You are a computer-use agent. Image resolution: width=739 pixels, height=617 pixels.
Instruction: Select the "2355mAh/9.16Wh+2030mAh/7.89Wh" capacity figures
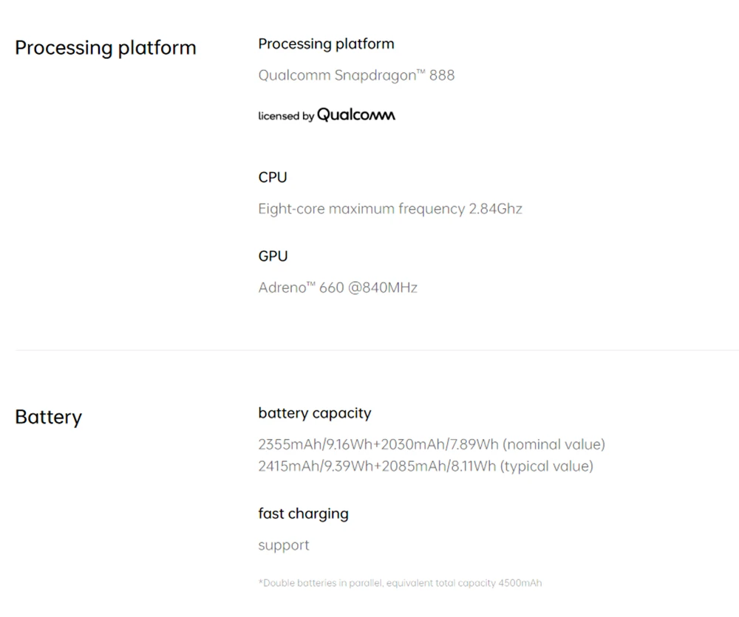point(378,444)
